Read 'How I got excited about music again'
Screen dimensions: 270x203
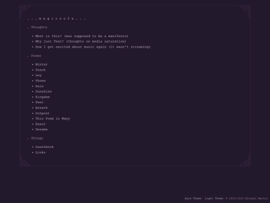click(x=93, y=47)
